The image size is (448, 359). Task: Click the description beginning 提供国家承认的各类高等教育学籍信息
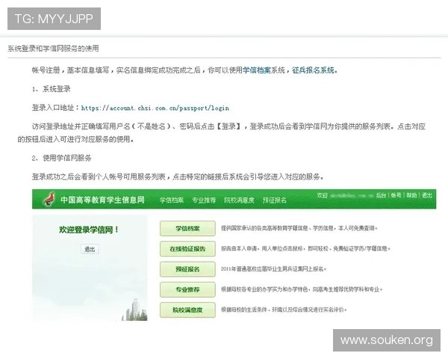tap(299, 228)
